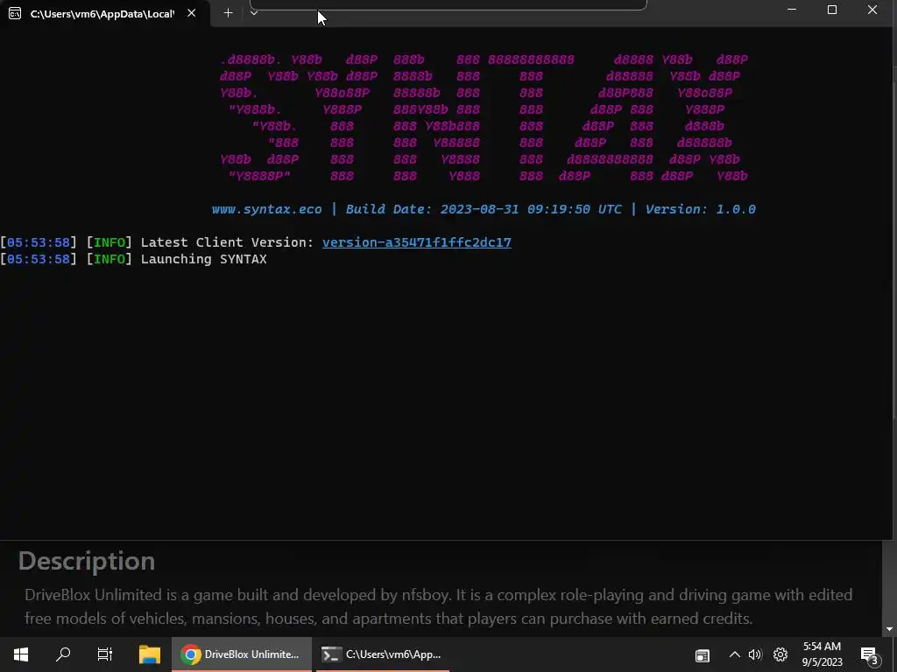Open the notification center icon
897x672 pixels.
[870, 654]
